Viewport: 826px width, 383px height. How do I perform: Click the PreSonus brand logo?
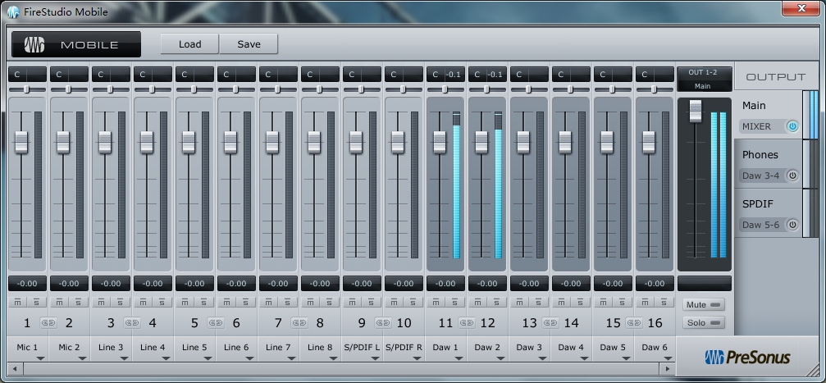[747, 358]
